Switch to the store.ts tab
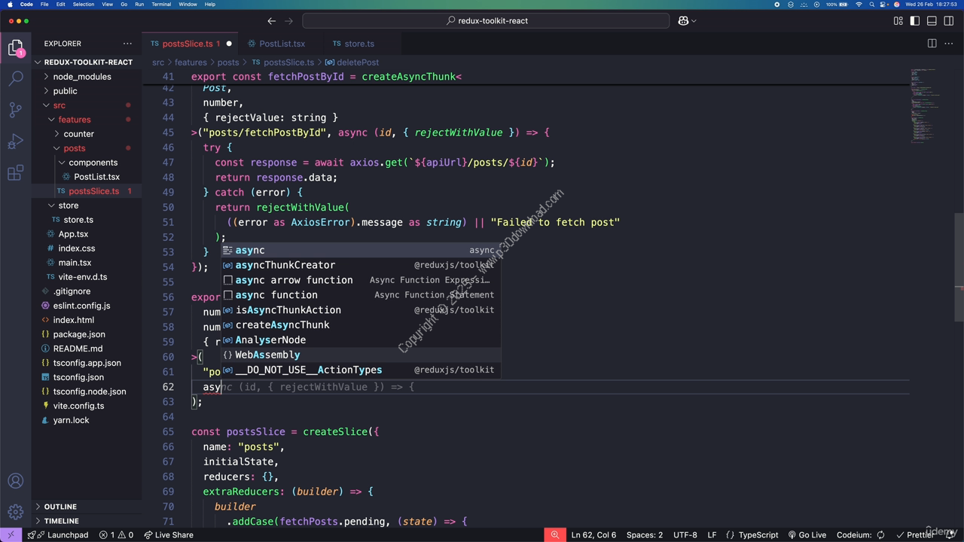Viewport: 964px width, 542px height. (358, 44)
